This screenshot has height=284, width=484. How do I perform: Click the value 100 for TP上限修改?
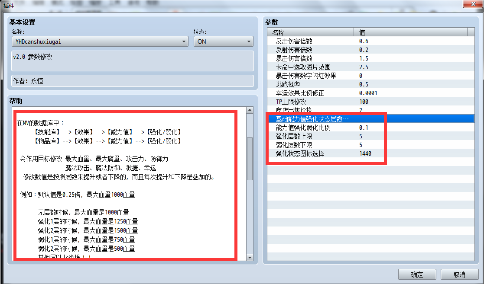(364, 101)
